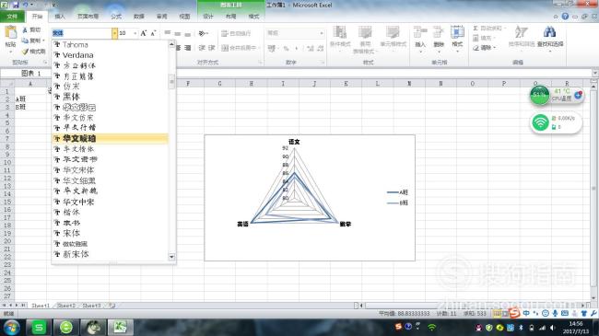The width and height of the screenshot is (599, 336).
Task: Minimize the ribbon with caret icon
Action: click(556, 17)
